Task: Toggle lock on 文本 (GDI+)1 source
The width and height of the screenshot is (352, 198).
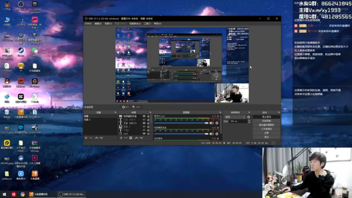Action: coord(148,123)
